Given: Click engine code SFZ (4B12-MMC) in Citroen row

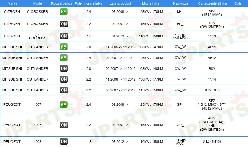Looking at the screenshot, I should pos(212,13).
